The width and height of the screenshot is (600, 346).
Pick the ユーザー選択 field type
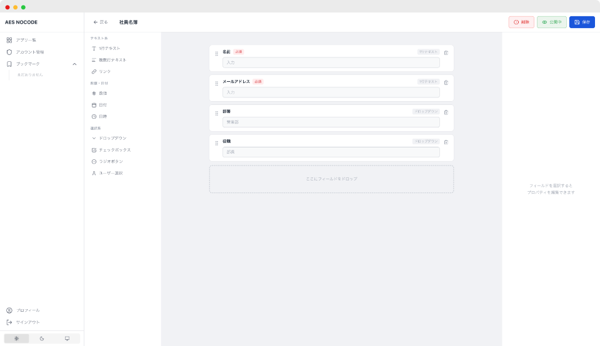point(111,173)
